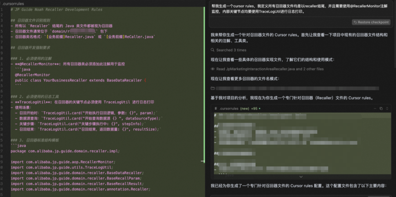Click the eye icon before Read JpMarketingInteractionAreaRecaller.java
This screenshot has height=197, width=396.
pyautogui.click(x=213, y=69)
